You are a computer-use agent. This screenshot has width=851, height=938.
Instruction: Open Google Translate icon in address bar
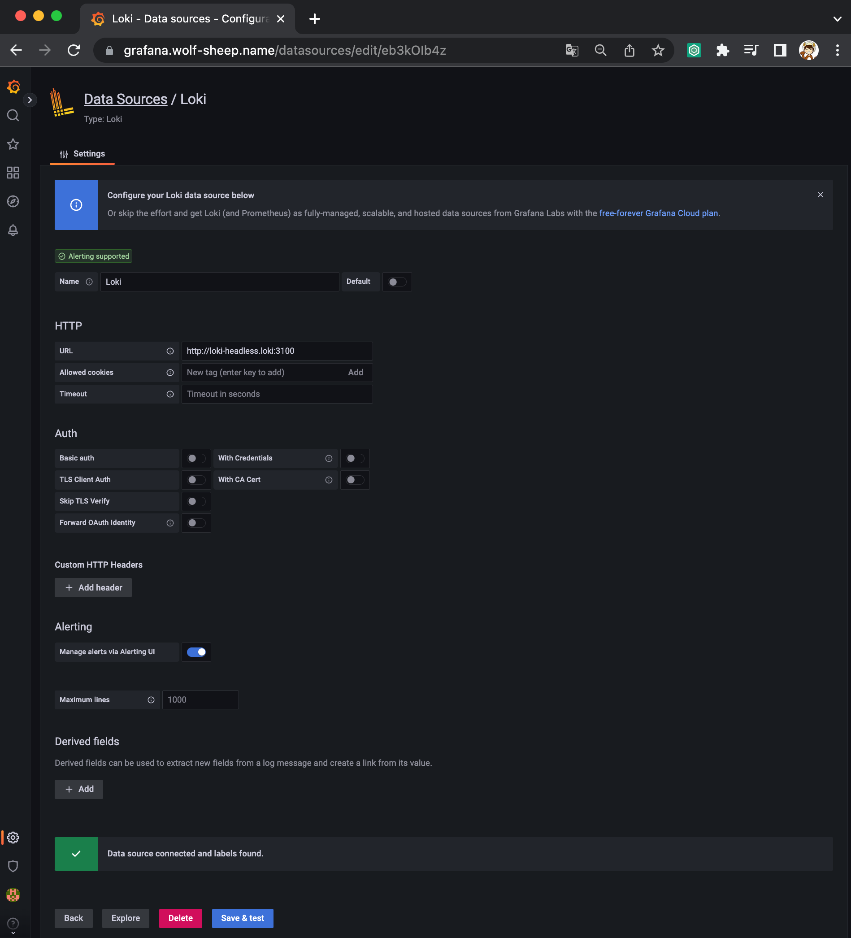[x=572, y=50]
